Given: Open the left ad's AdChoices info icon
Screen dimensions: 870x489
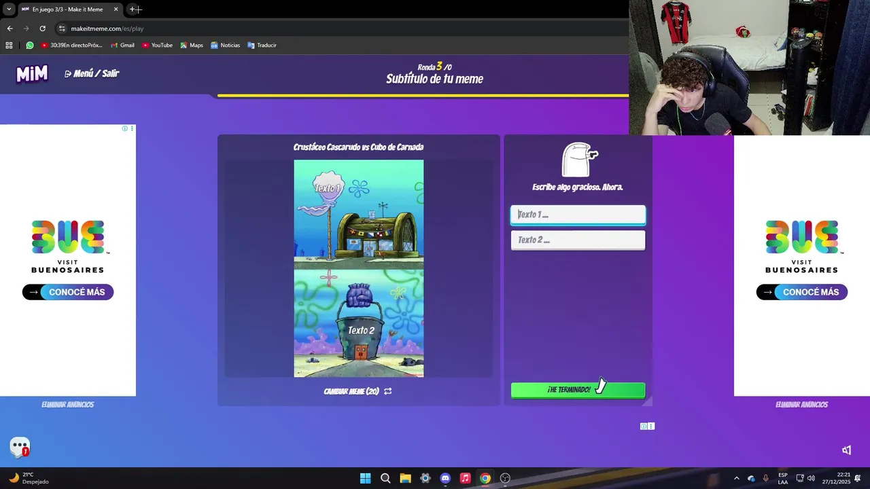Looking at the screenshot, I should tap(124, 128).
